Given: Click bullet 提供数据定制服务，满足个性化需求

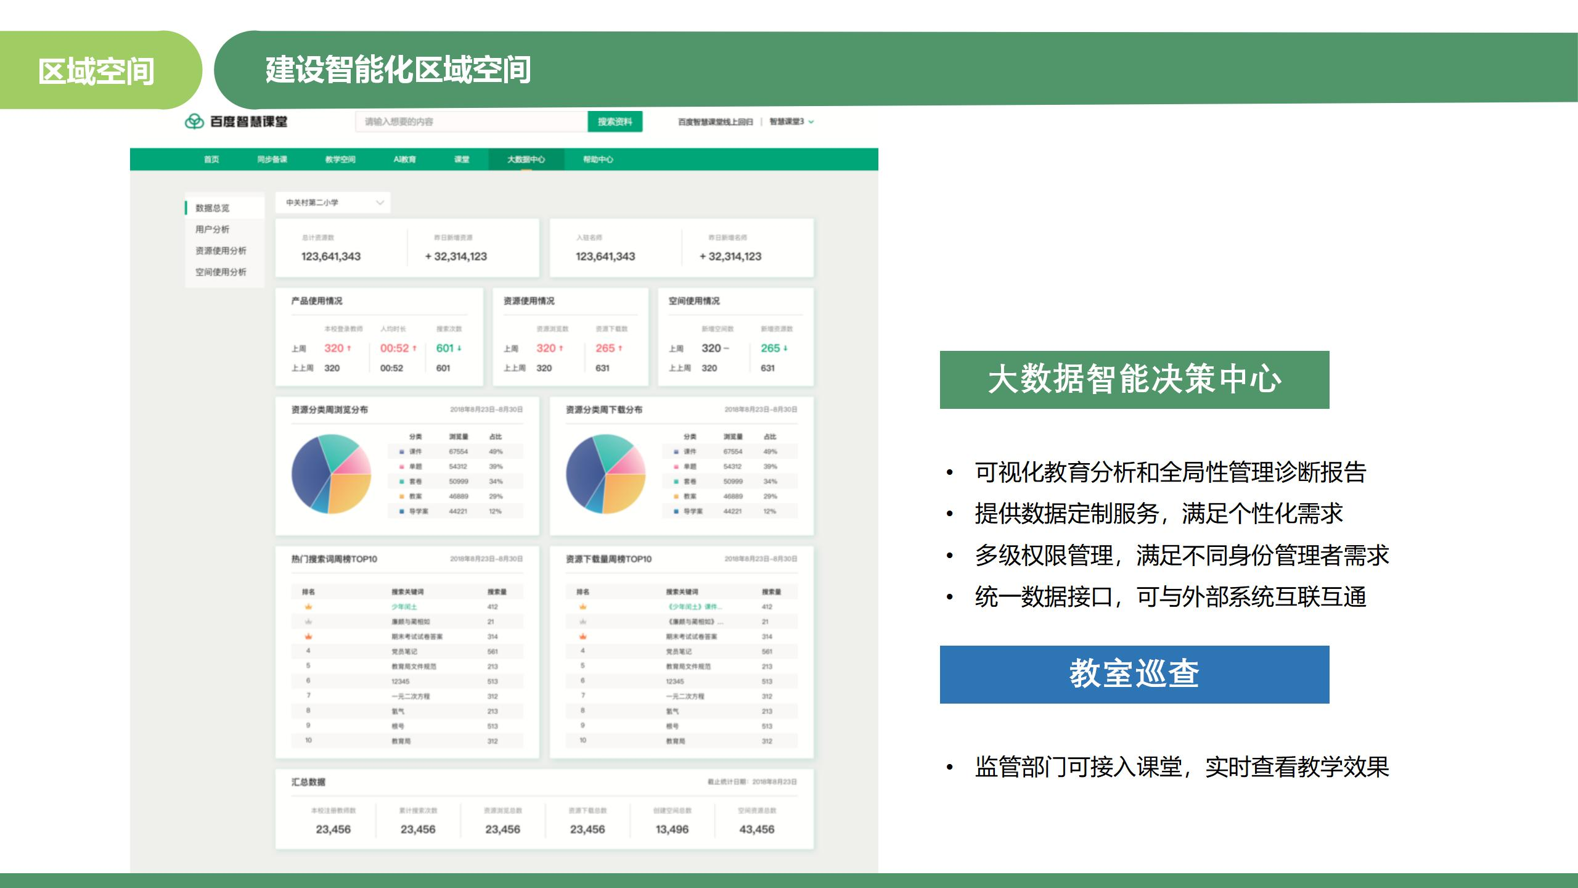Looking at the screenshot, I should pyautogui.click(x=1159, y=514).
